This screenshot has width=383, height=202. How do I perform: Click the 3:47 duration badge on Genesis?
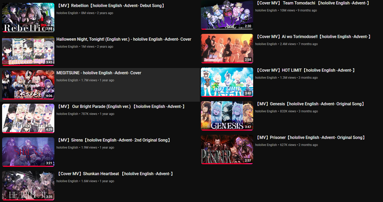pyautogui.click(x=248, y=127)
